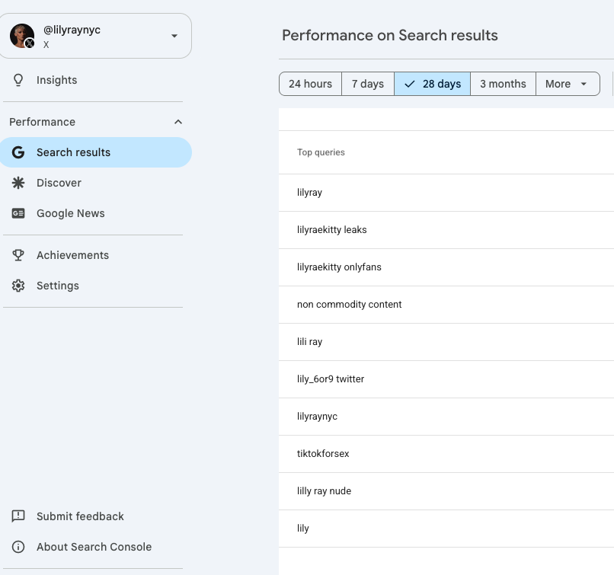This screenshot has width=614, height=575.
Task: Click the @lilyraynyc profile avatar
Action: coord(22,36)
